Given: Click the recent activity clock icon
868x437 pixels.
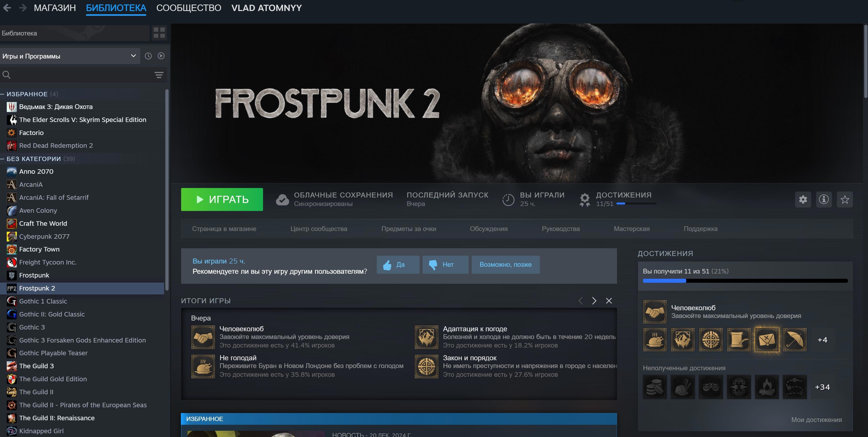Looking at the screenshot, I should 148,56.
